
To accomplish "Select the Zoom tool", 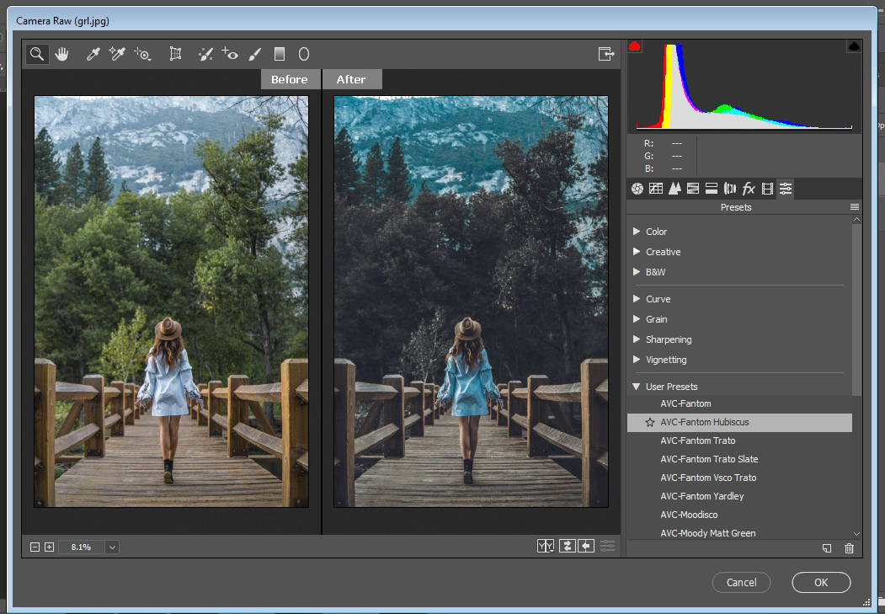I will 37,54.
